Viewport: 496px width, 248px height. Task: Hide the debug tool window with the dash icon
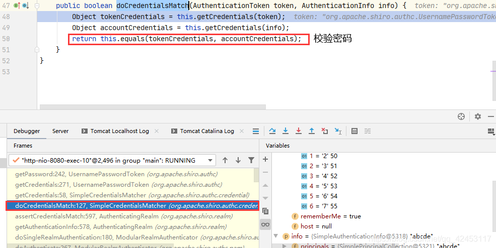tap(491, 116)
